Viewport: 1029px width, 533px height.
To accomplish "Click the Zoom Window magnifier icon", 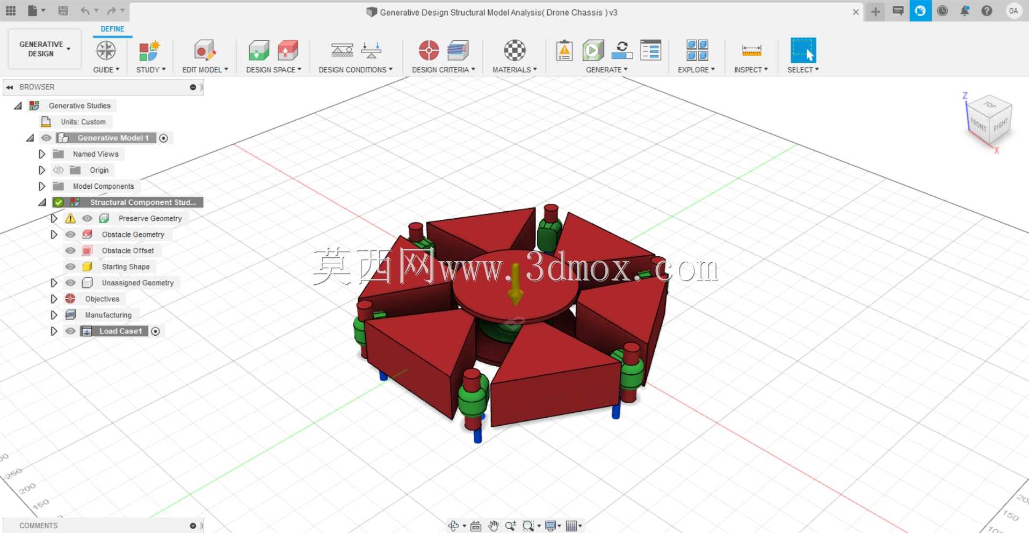I will click(x=528, y=526).
